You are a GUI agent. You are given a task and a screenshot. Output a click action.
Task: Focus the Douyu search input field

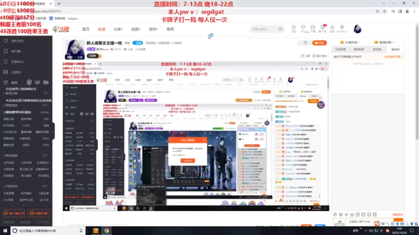[264, 29]
